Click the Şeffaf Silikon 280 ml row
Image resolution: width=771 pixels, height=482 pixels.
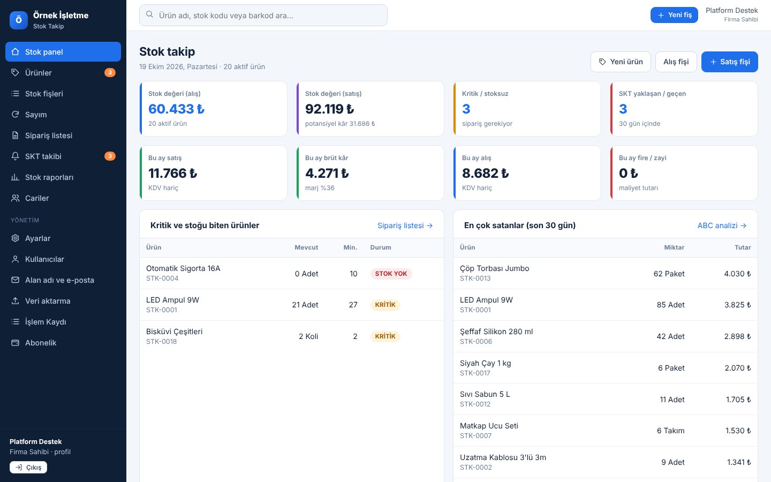[606, 336]
